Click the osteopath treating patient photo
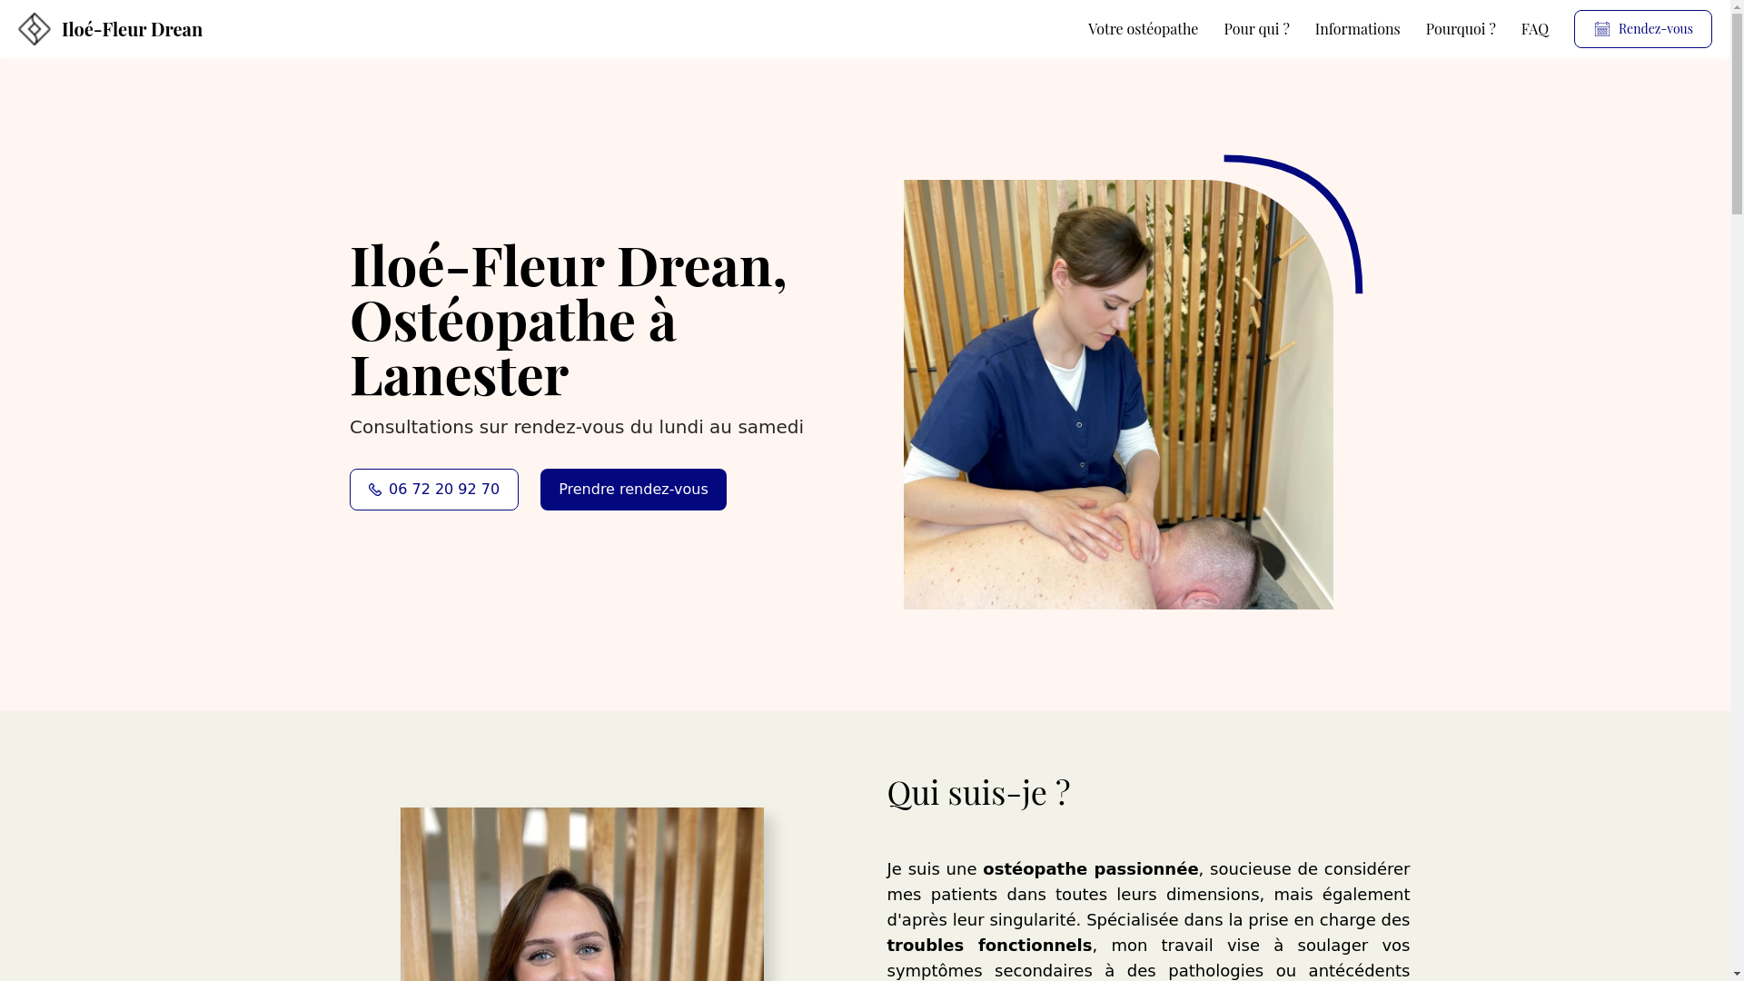Screen dimensions: 1744x981 pyautogui.click(x=1118, y=394)
